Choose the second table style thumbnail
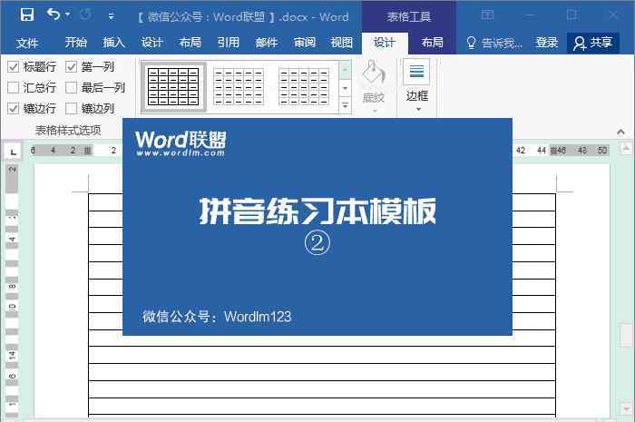635x422 pixels. tap(239, 86)
